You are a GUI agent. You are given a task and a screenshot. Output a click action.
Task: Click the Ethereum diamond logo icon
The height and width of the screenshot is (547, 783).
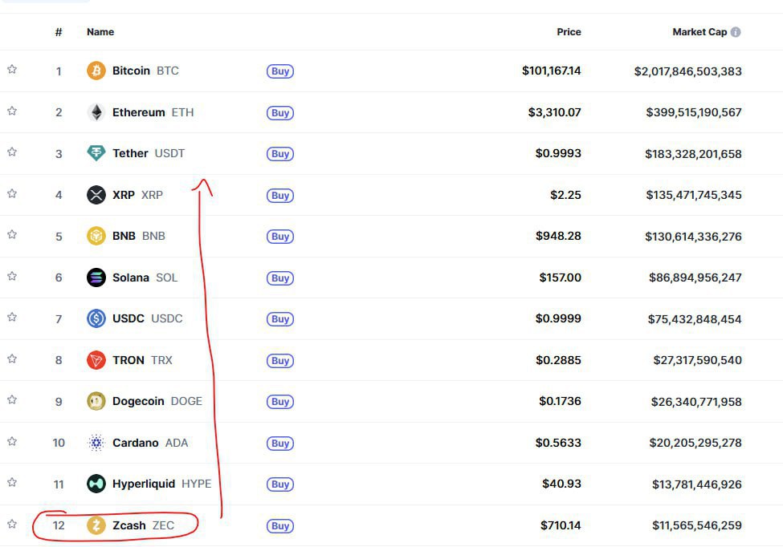click(96, 112)
